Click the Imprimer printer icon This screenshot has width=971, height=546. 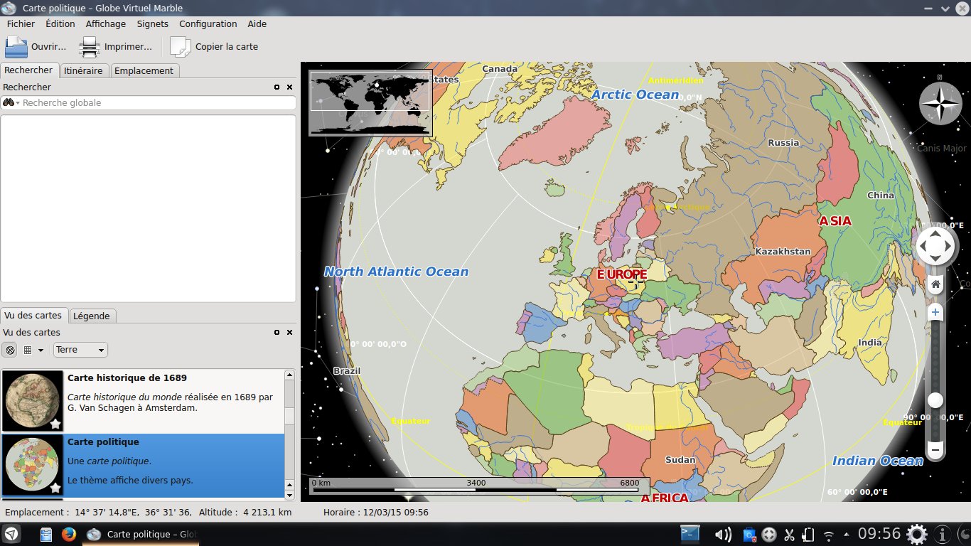pos(90,47)
